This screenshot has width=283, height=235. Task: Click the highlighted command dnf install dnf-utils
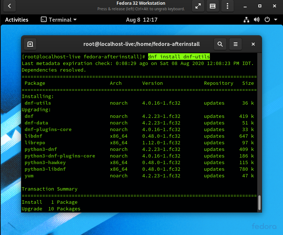[x=179, y=57]
